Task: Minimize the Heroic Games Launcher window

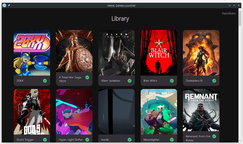Action: [230, 5]
